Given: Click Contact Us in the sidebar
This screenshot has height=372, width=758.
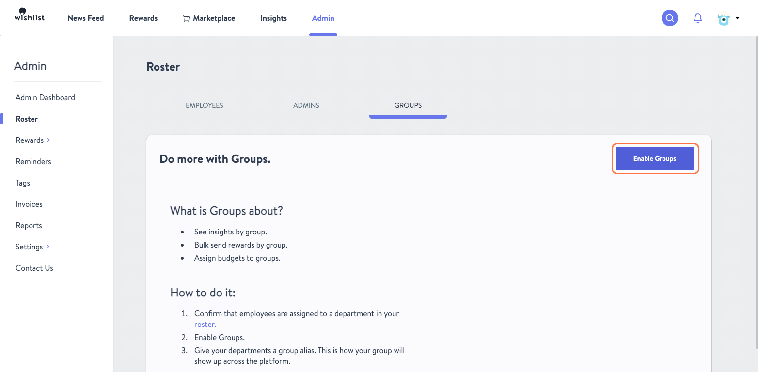Looking at the screenshot, I should (34, 268).
